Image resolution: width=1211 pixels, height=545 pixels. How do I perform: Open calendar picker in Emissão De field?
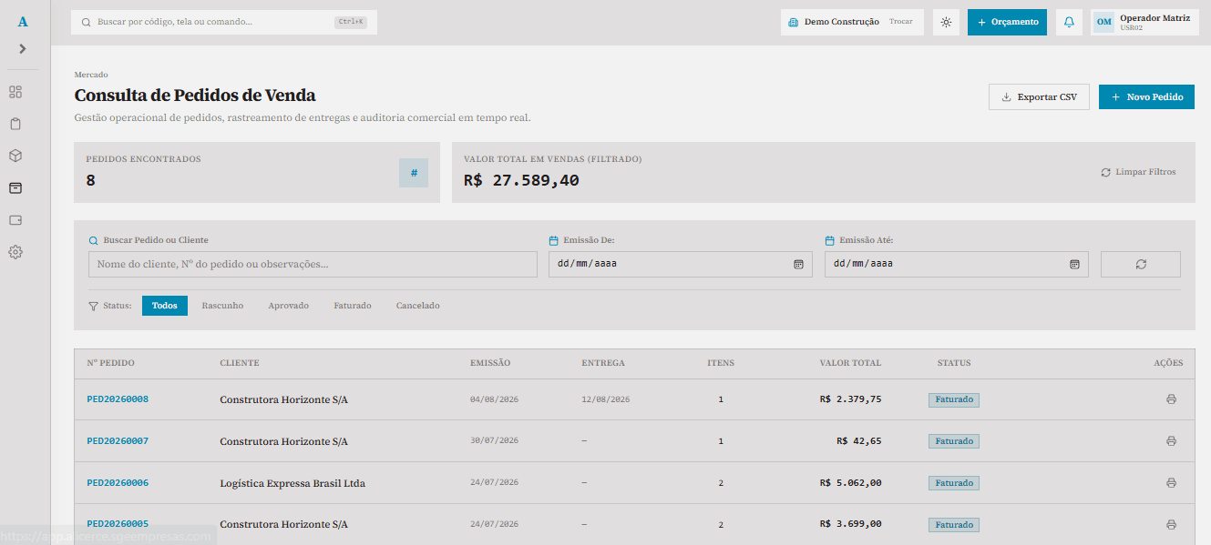click(798, 264)
